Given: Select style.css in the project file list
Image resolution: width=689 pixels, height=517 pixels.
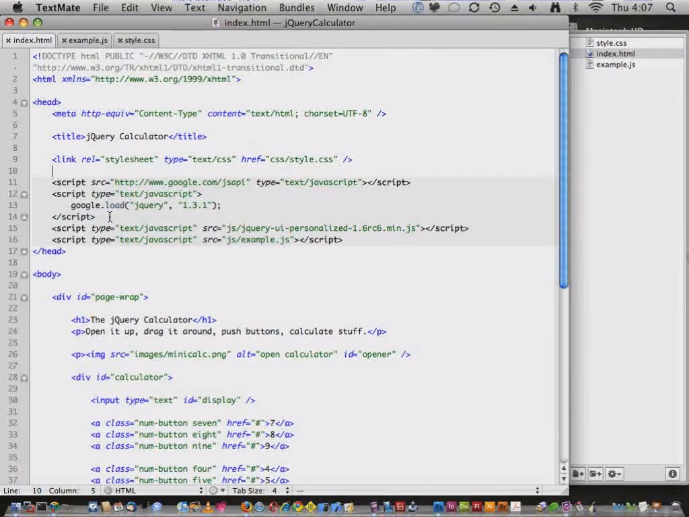Looking at the screenshot, I should 611,43.
